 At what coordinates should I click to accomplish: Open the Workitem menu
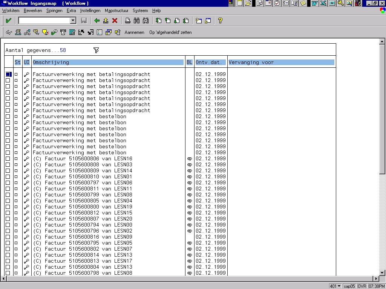click(11, 11)
